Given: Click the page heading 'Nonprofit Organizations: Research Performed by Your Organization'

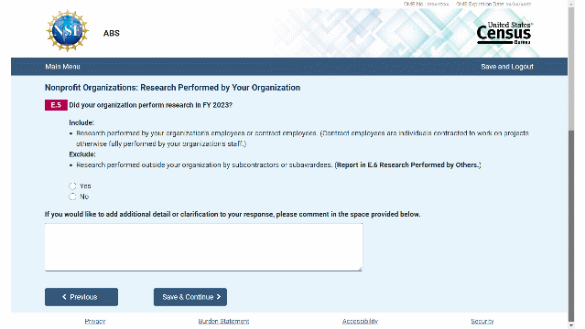Looking at the screenshot, I should (172, 88).
